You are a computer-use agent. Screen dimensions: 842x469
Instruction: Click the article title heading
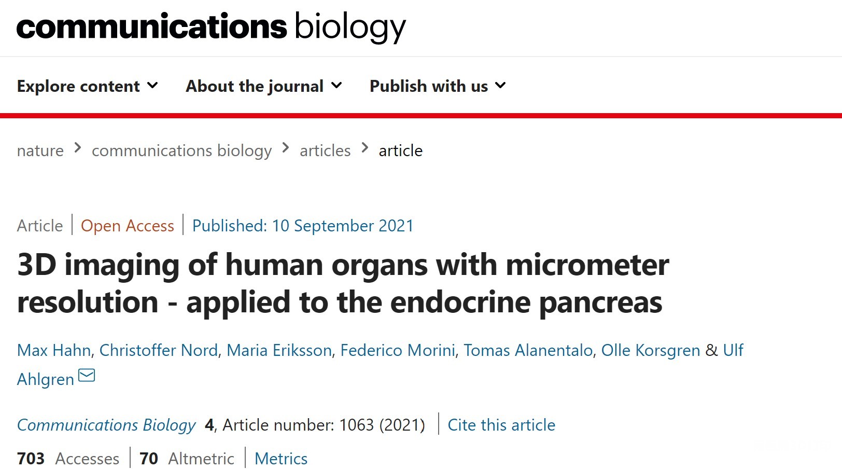pyautogui.click(x=342, y=283)
